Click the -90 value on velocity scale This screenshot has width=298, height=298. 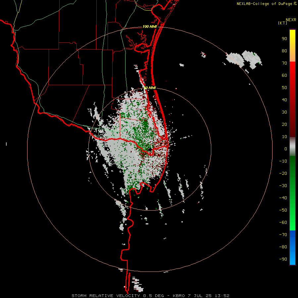click(x=283, y=259)
